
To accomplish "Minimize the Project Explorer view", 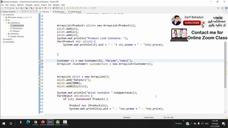I will click(x=33, y=11).
